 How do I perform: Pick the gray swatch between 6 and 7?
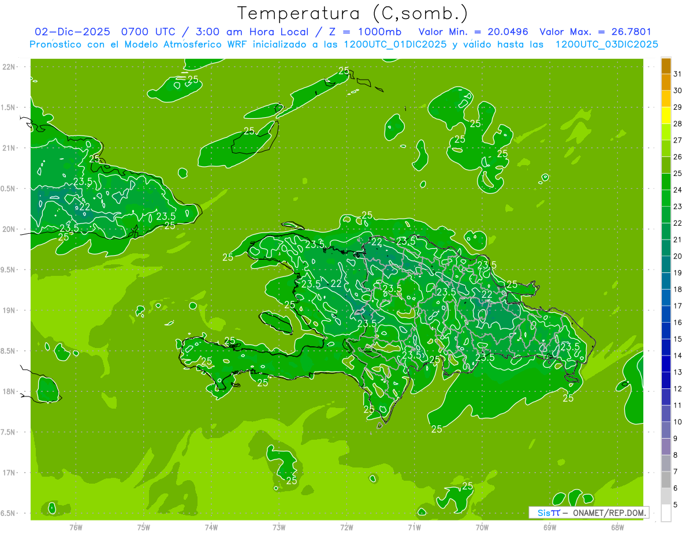pos(666,480)
